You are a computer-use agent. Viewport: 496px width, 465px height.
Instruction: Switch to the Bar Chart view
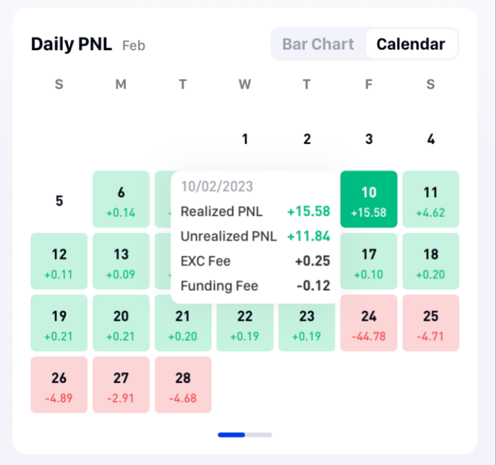[x=318, y=44]
